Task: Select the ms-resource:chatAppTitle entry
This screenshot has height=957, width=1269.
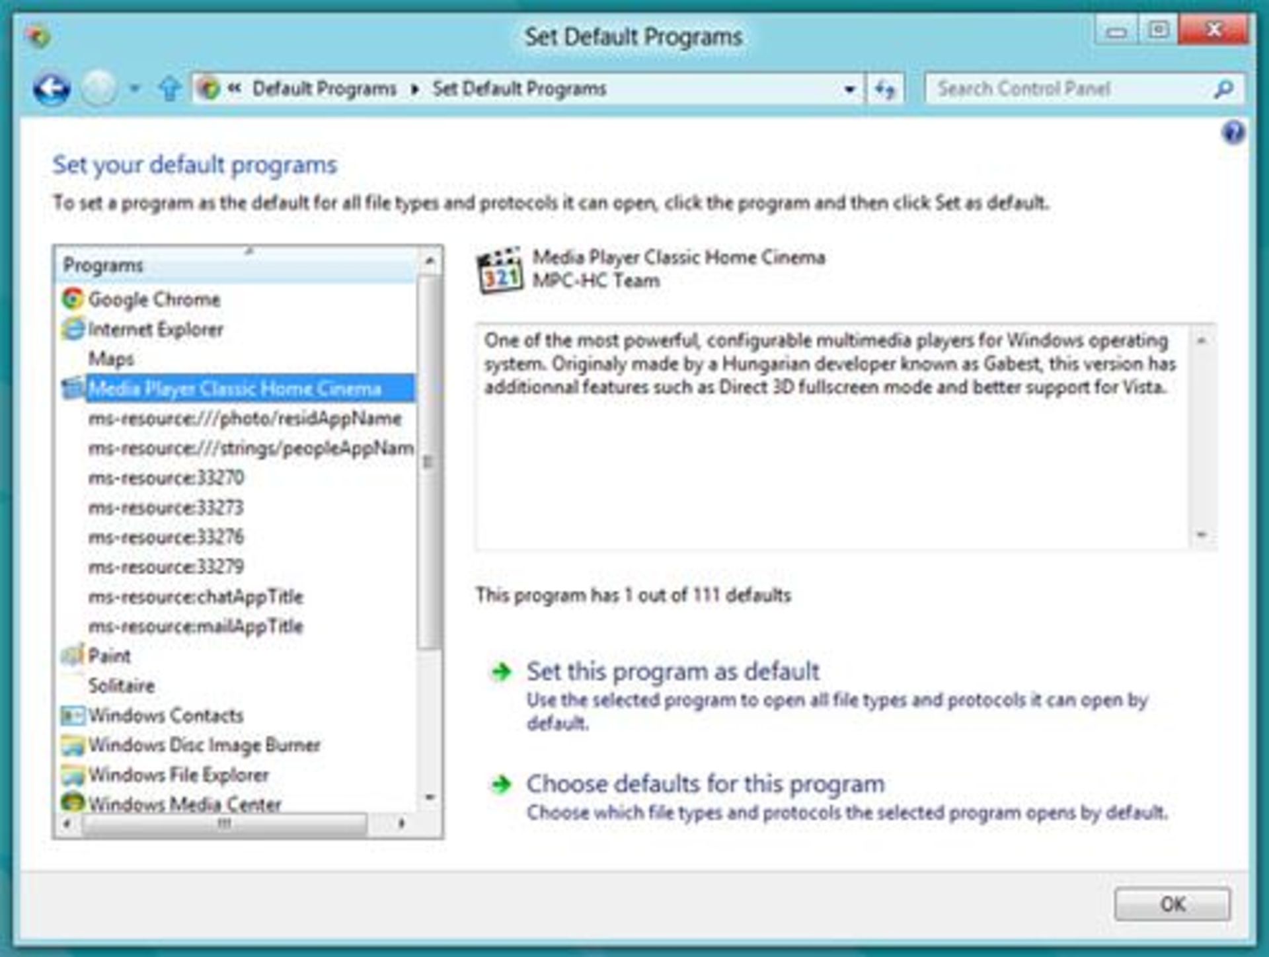Action: point(196,597)
